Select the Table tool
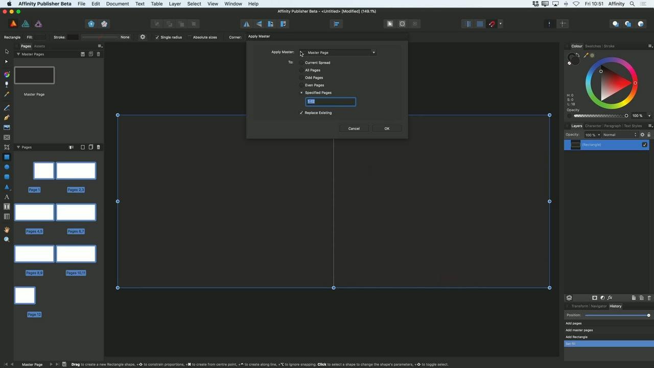Viewport: 654px width, 368px height. (x=7, y=217)
